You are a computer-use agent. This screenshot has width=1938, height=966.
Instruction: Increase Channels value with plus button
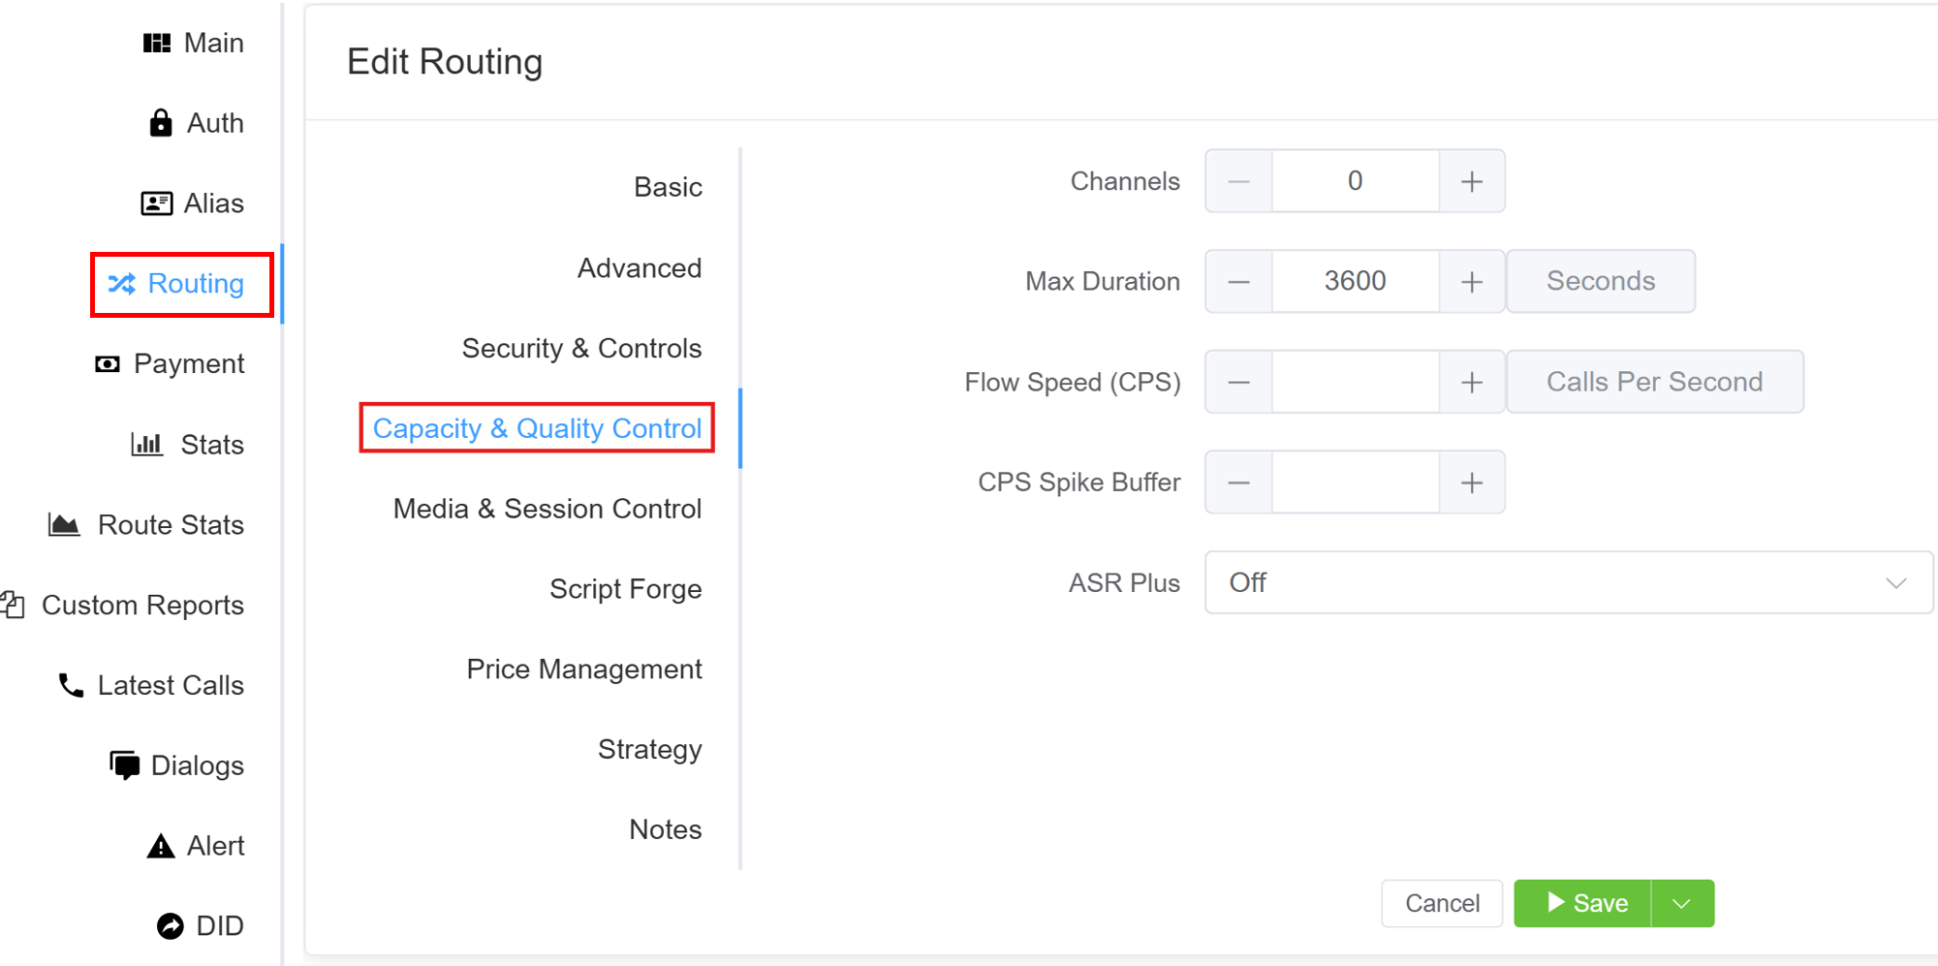[1471, 182]
